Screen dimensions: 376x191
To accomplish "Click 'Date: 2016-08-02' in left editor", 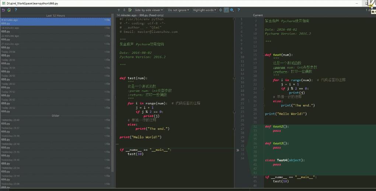I will pos(136,53).
